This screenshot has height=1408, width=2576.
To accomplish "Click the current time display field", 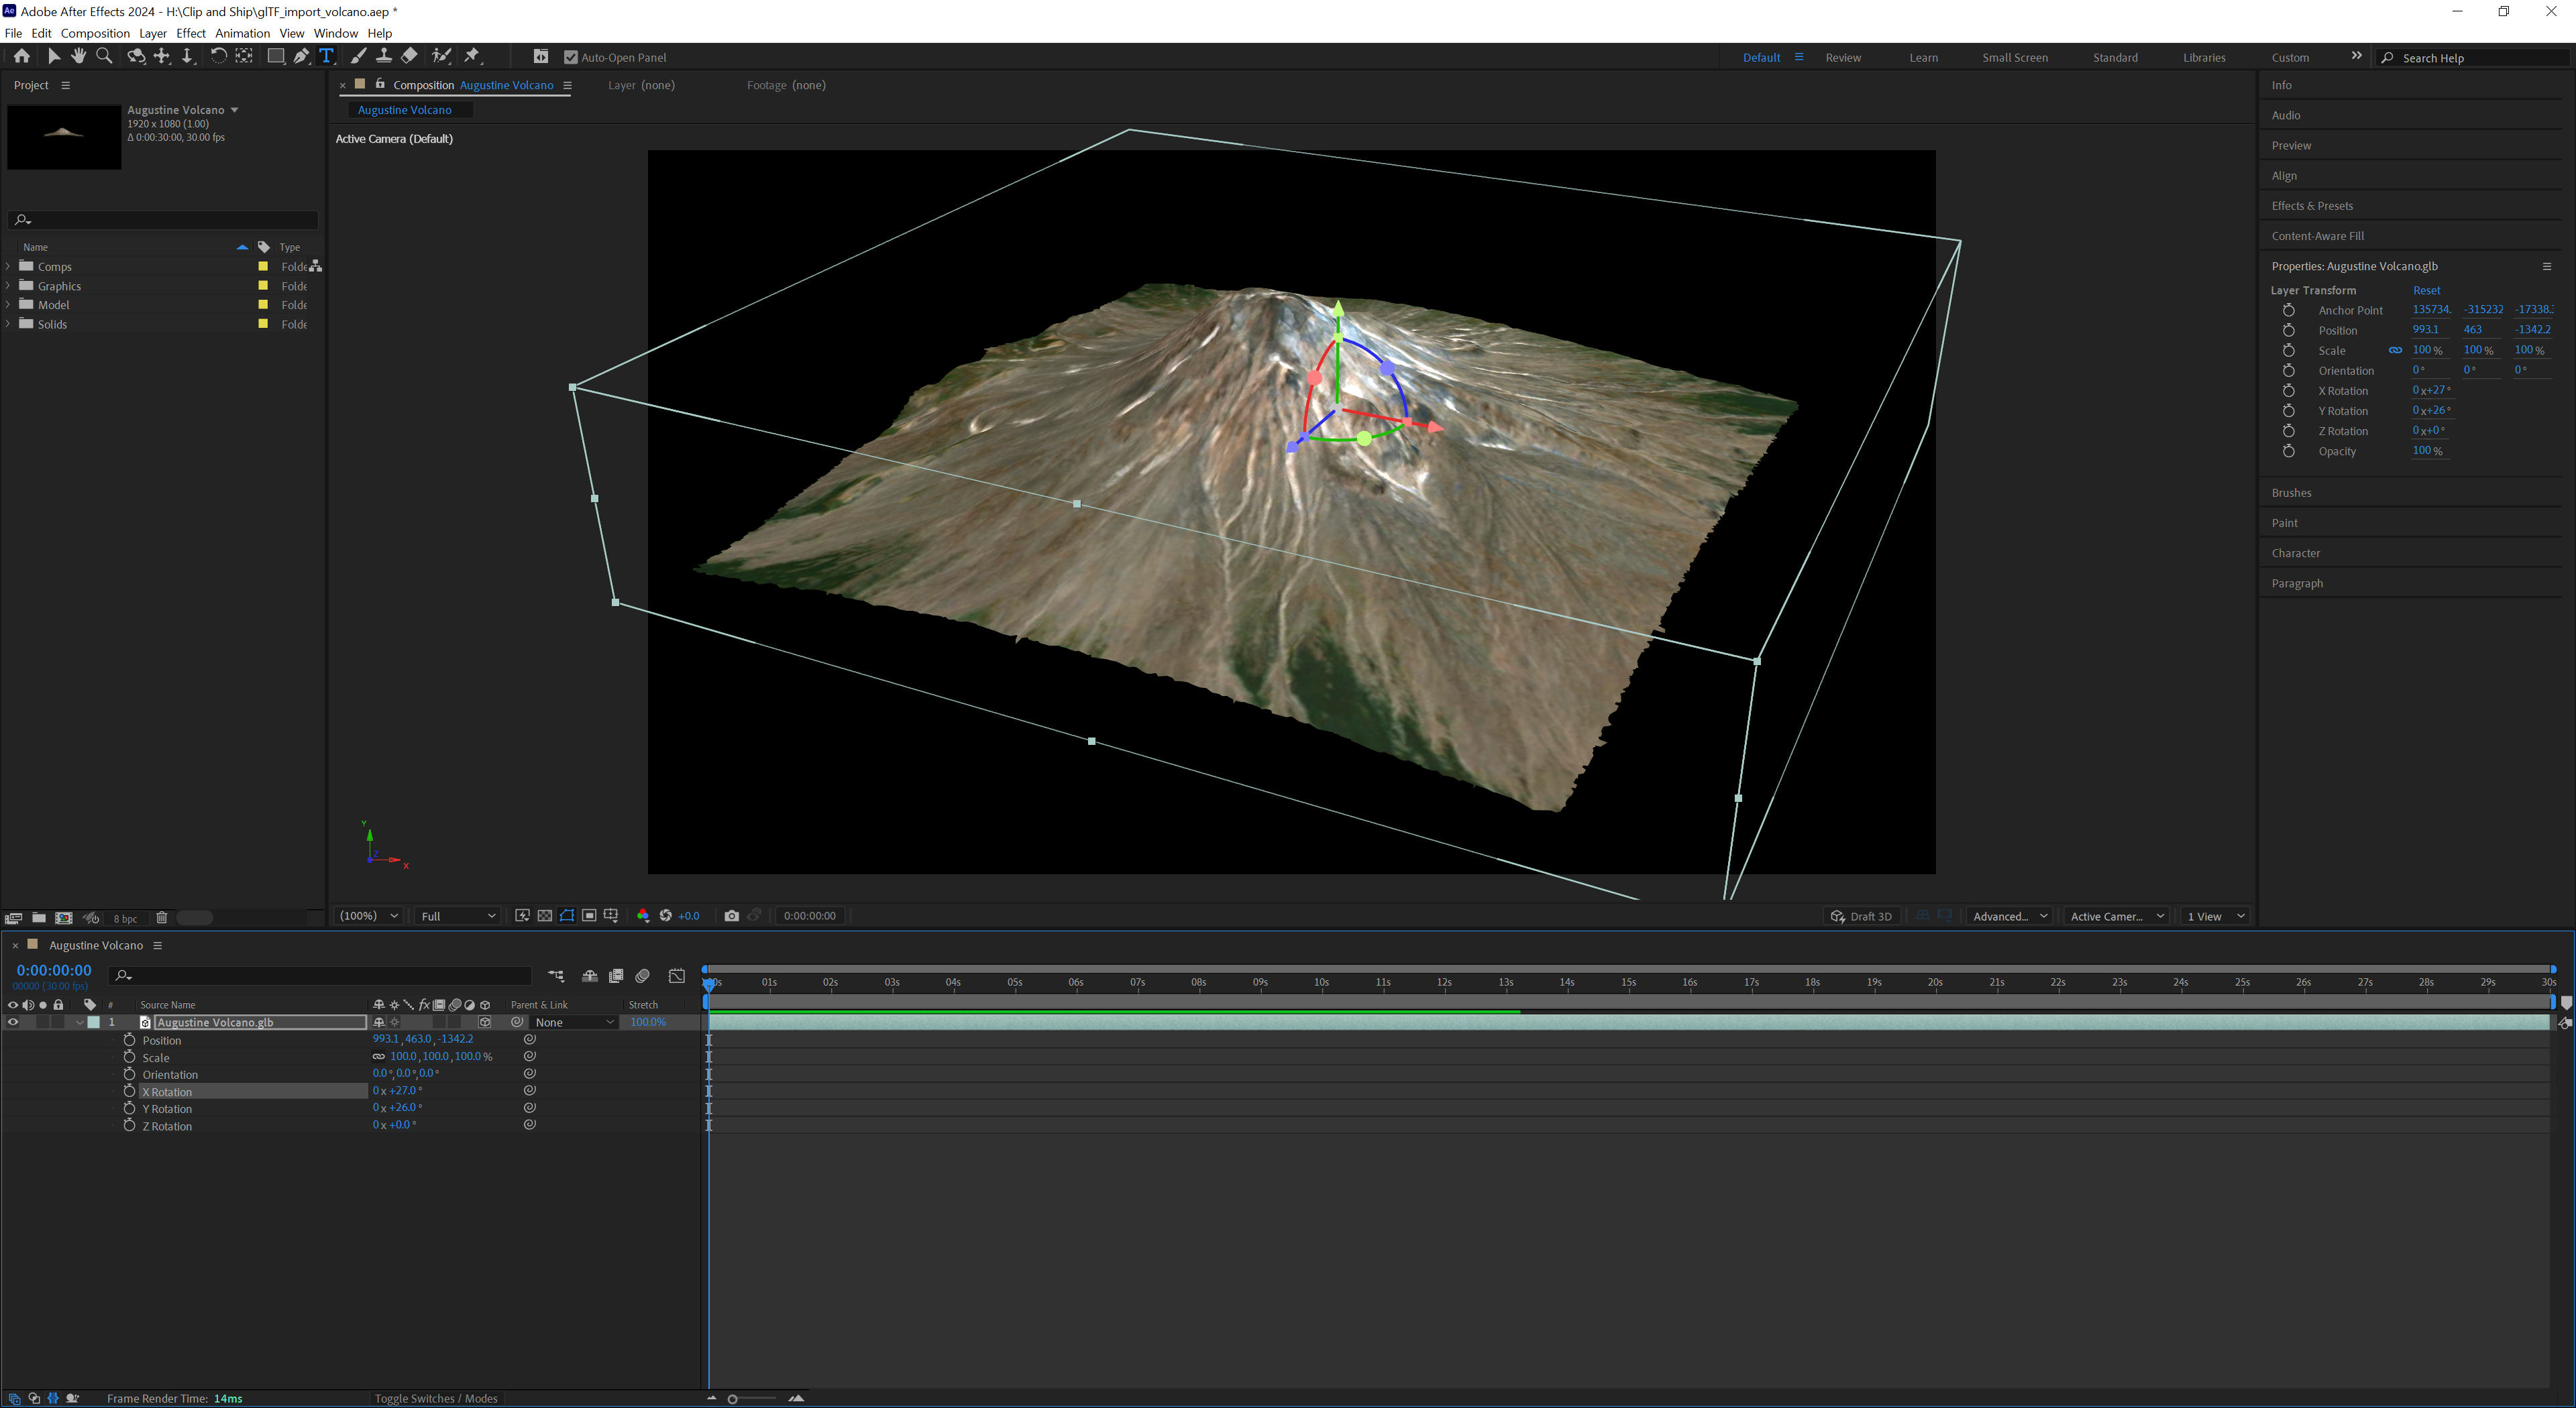I will coord(53,970).
